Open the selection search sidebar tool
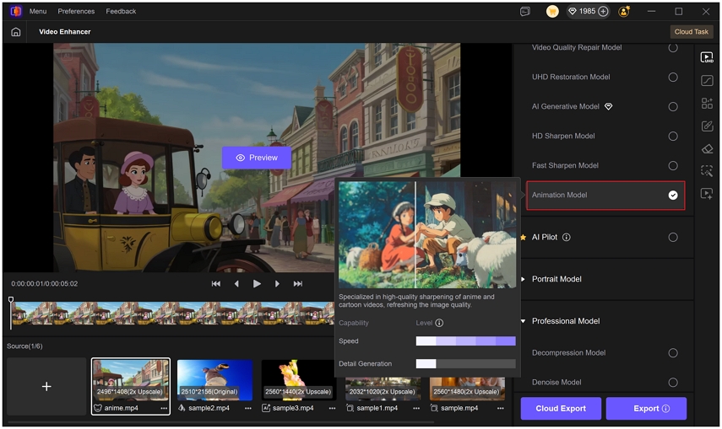Image resolution: width=722 pixels, height=429 pixels. (x=707, y=171)
